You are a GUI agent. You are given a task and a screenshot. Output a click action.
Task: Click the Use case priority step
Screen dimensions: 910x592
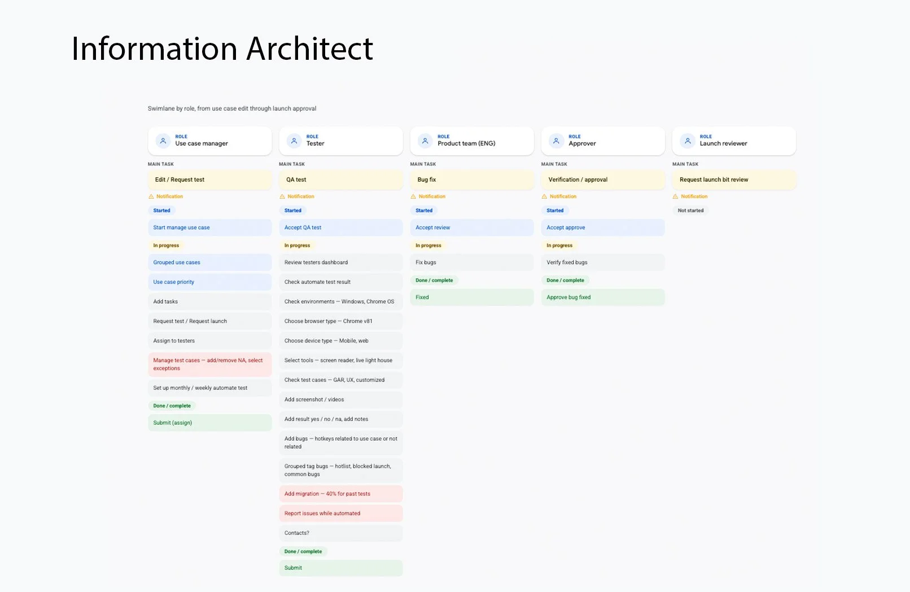coord(210,282)
